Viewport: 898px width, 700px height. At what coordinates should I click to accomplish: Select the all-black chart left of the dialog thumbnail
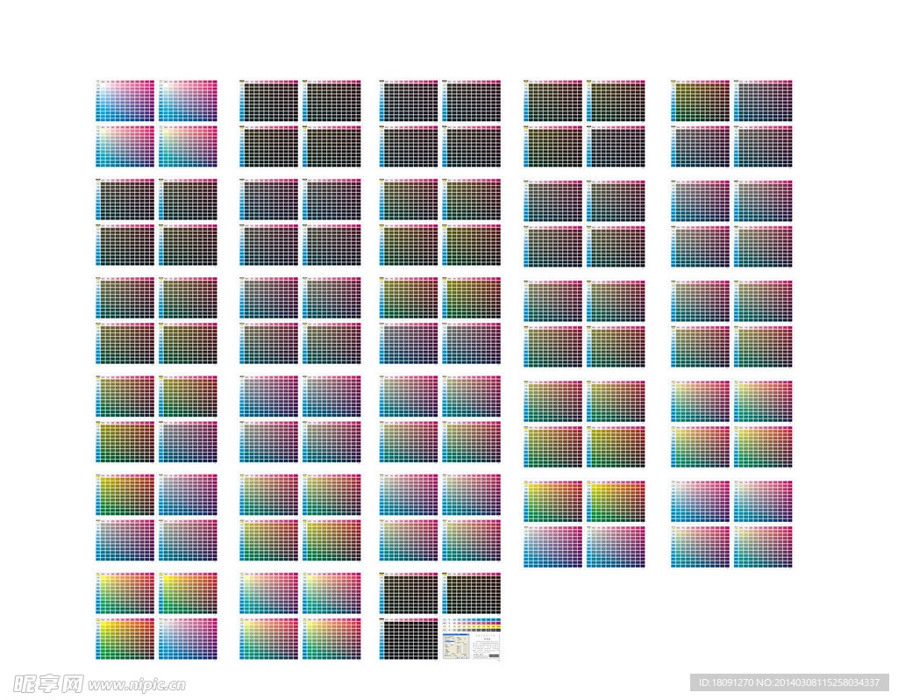(409, 638)
